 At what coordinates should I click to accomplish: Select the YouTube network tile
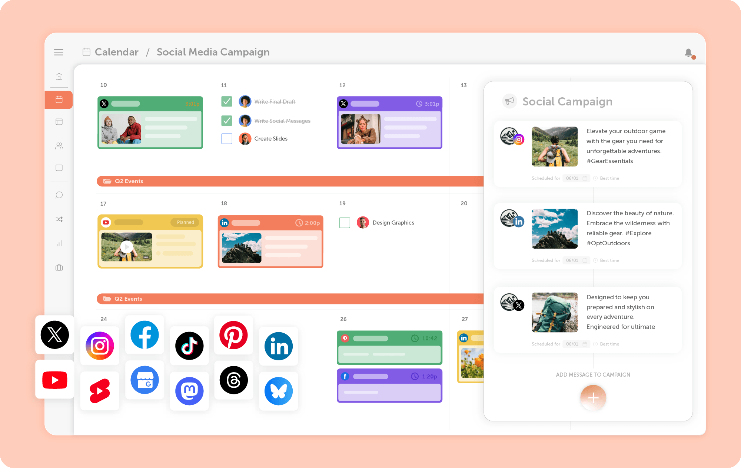(x=55, y=380)
